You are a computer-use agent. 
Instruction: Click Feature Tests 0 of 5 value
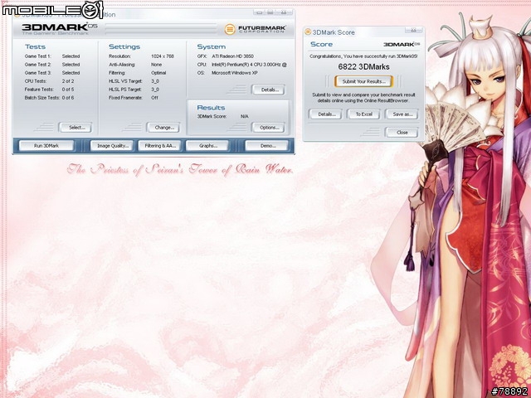[68, 90]
